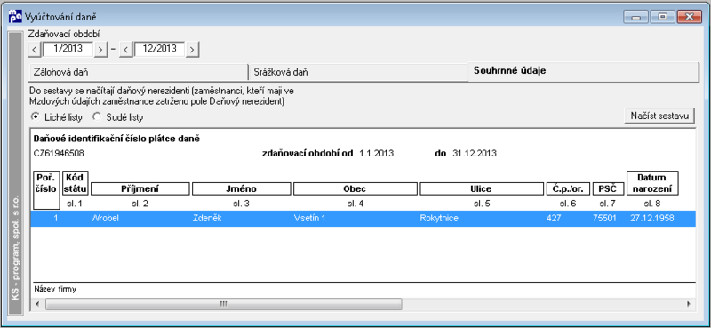Viewport: 711px width, 328px height.
Task: Minimize the Vyúčtování daně window
Action: click(636, 17)
